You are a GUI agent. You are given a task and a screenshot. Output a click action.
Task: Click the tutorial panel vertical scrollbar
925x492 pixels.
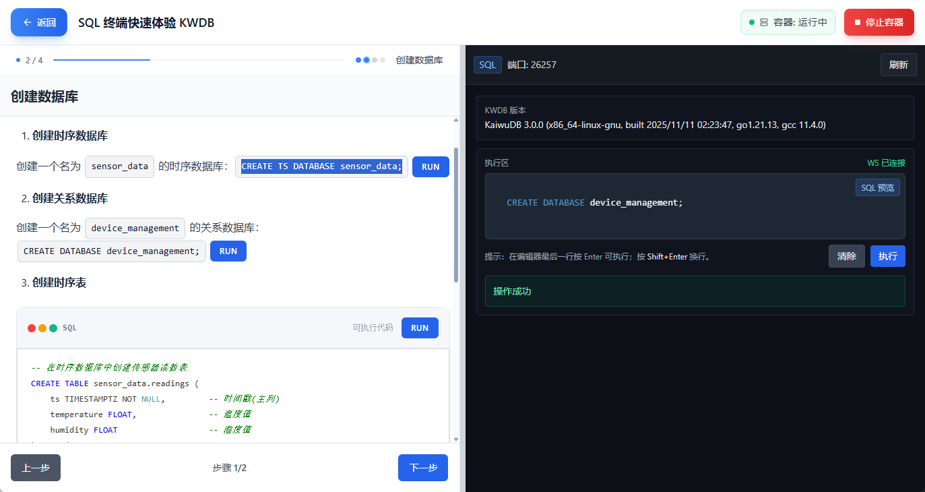(456, 214)
